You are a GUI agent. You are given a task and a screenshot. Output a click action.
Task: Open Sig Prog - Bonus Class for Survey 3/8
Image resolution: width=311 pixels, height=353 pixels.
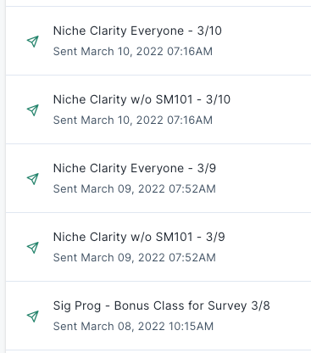click(162, 306)
